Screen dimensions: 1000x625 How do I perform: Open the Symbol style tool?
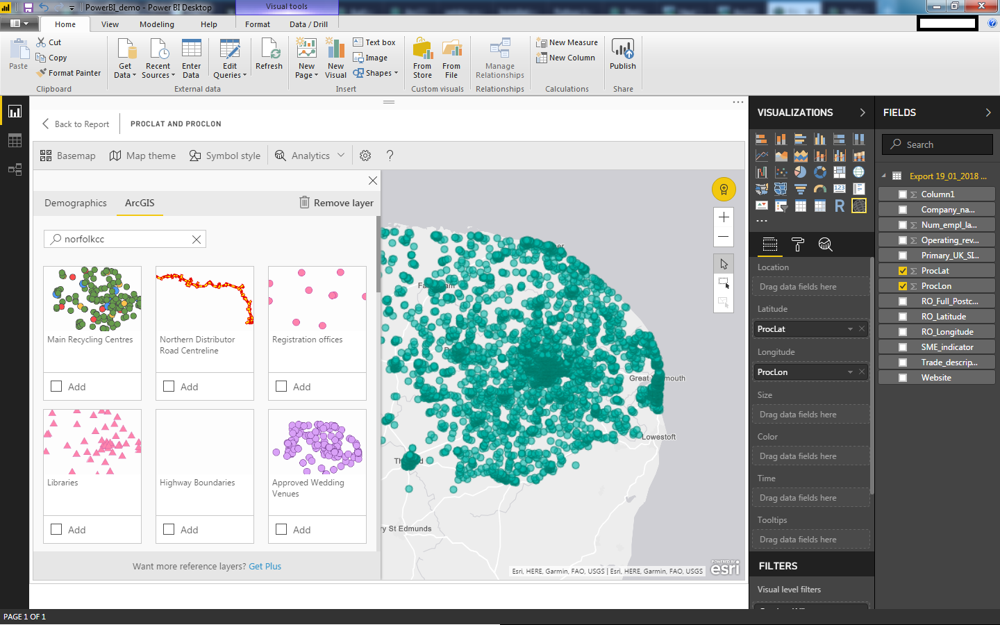pos(226,156)
